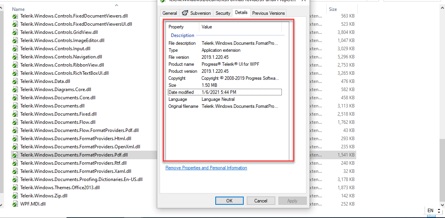This screenshot has width=445, height=218.
Task: Click the file icon of Telerik.Windows.Controls.FixedDocumentViewersUI.dll
Action: pos(15,25)
